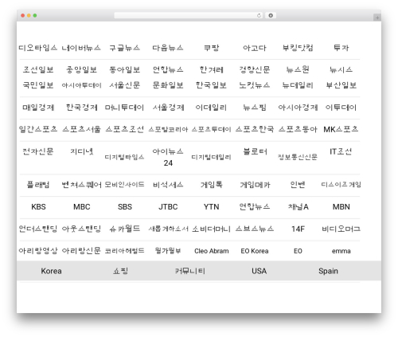The image size is (398, 337).
Task: Open the 14F link
Action: (298, 229)
